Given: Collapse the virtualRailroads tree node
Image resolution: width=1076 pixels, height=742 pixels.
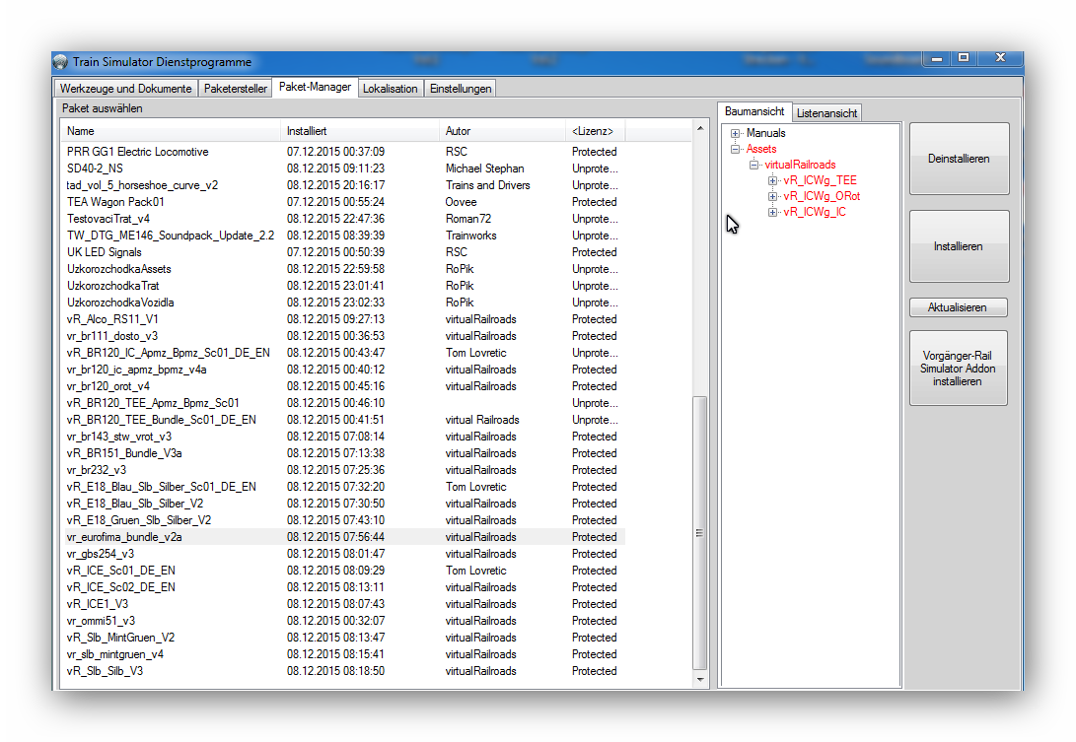Looking at the screenshot, I should click(753, 165).
